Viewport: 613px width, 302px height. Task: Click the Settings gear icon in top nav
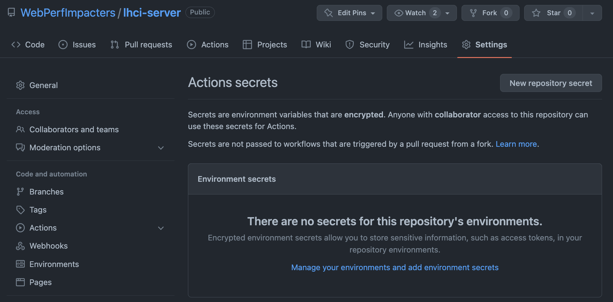click(466, 45)
